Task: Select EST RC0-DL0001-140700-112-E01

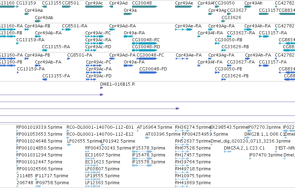Action: coord(68,131)
